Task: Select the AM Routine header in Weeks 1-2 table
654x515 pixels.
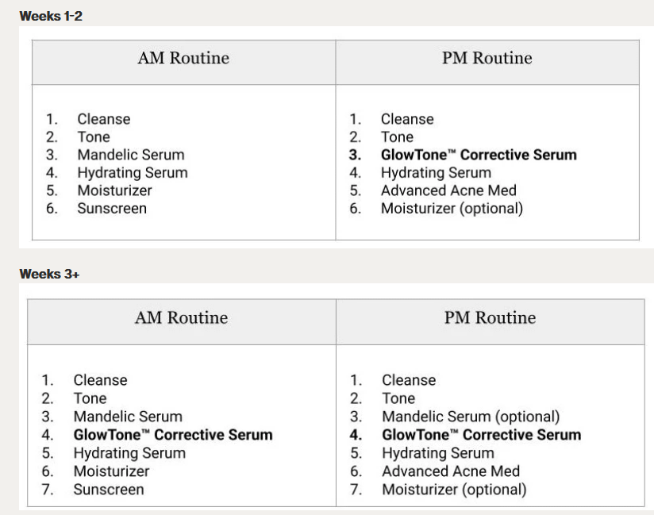Action: 183,58
